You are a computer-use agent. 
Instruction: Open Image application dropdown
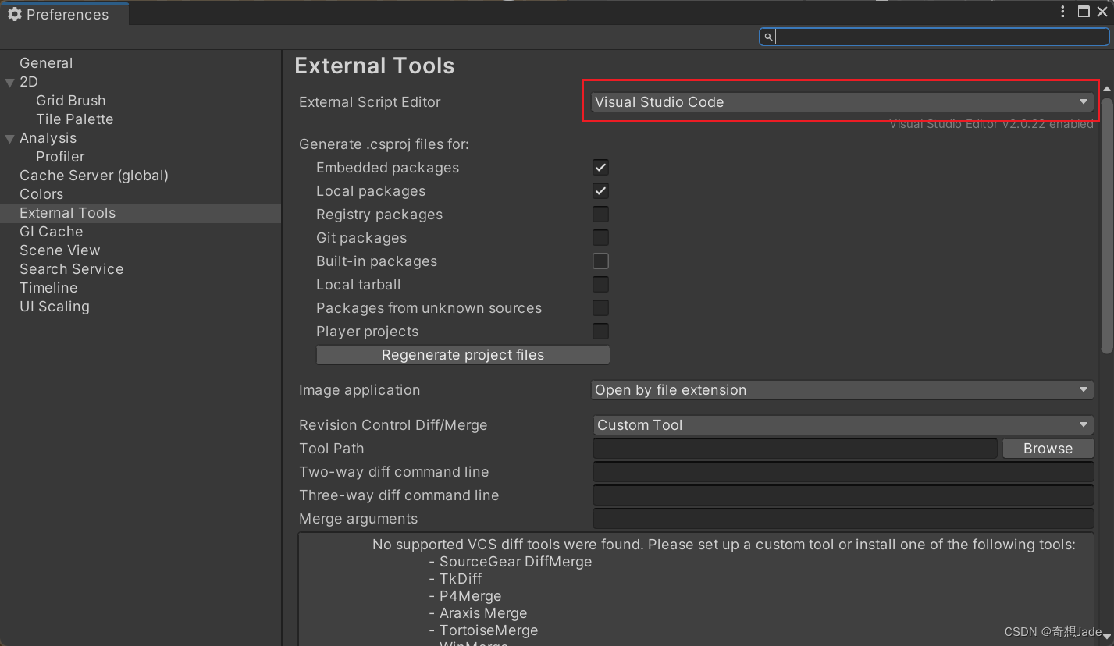[842, 390]
